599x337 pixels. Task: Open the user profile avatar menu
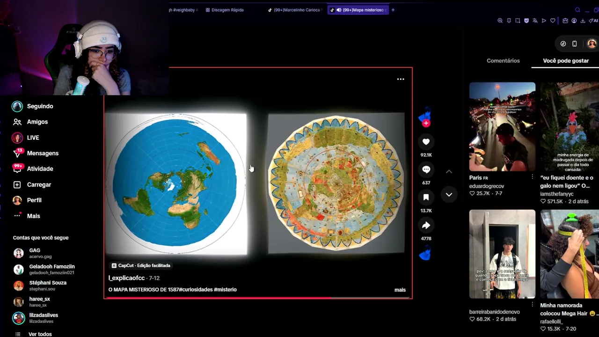pos(592,44)
